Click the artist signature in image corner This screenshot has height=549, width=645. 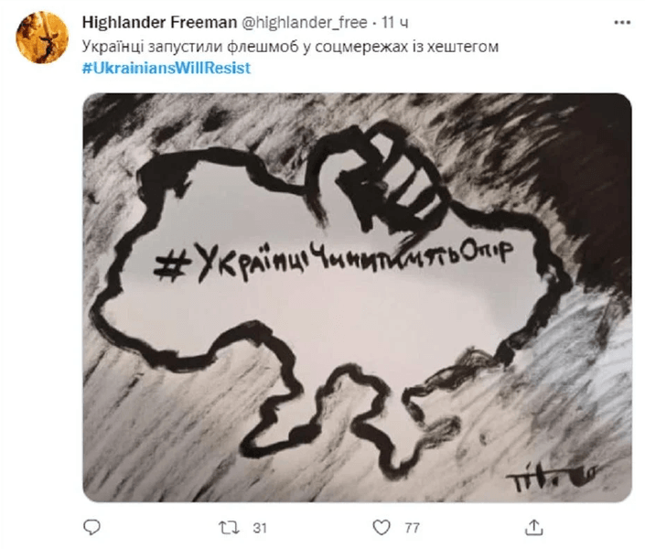(550, 476)
